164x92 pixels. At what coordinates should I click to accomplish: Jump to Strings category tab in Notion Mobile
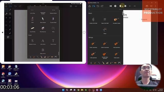click(x=95, y=63)
